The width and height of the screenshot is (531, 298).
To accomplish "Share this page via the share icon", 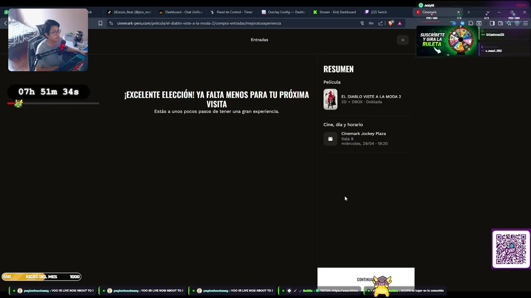I will pos(380,23).
